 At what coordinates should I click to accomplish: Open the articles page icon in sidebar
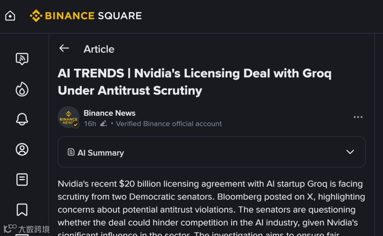point(22,179)
